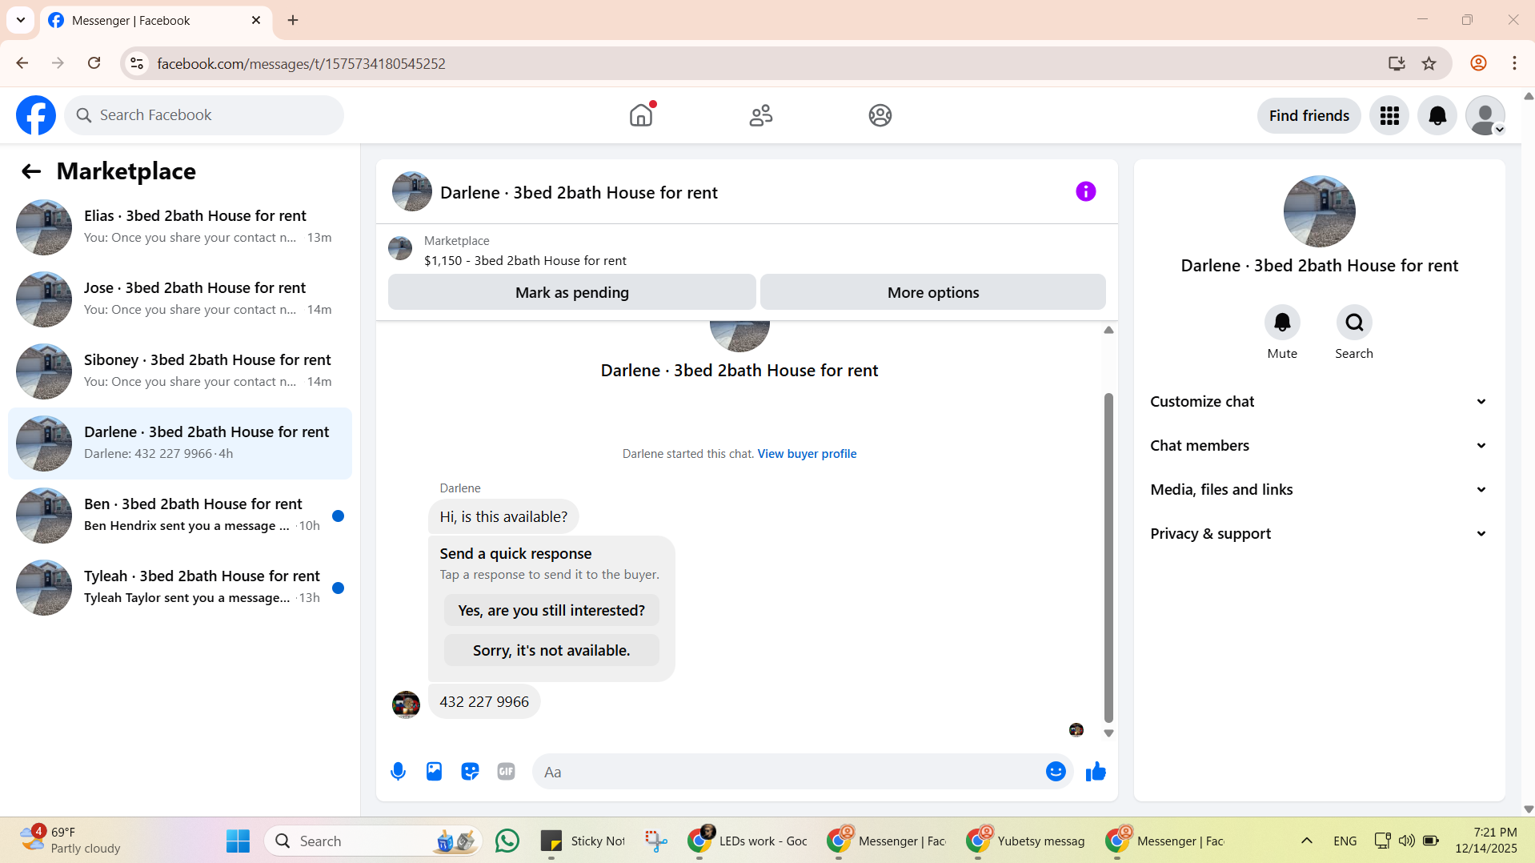Record a voice clip with microphone icon
The width and height of the screenshot is (1535, 863).
click(398, 772)
